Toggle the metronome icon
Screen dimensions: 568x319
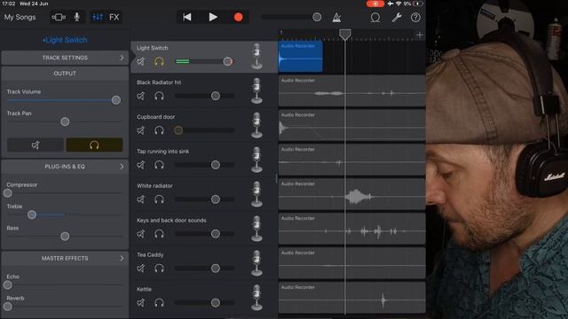coord(336,18)
